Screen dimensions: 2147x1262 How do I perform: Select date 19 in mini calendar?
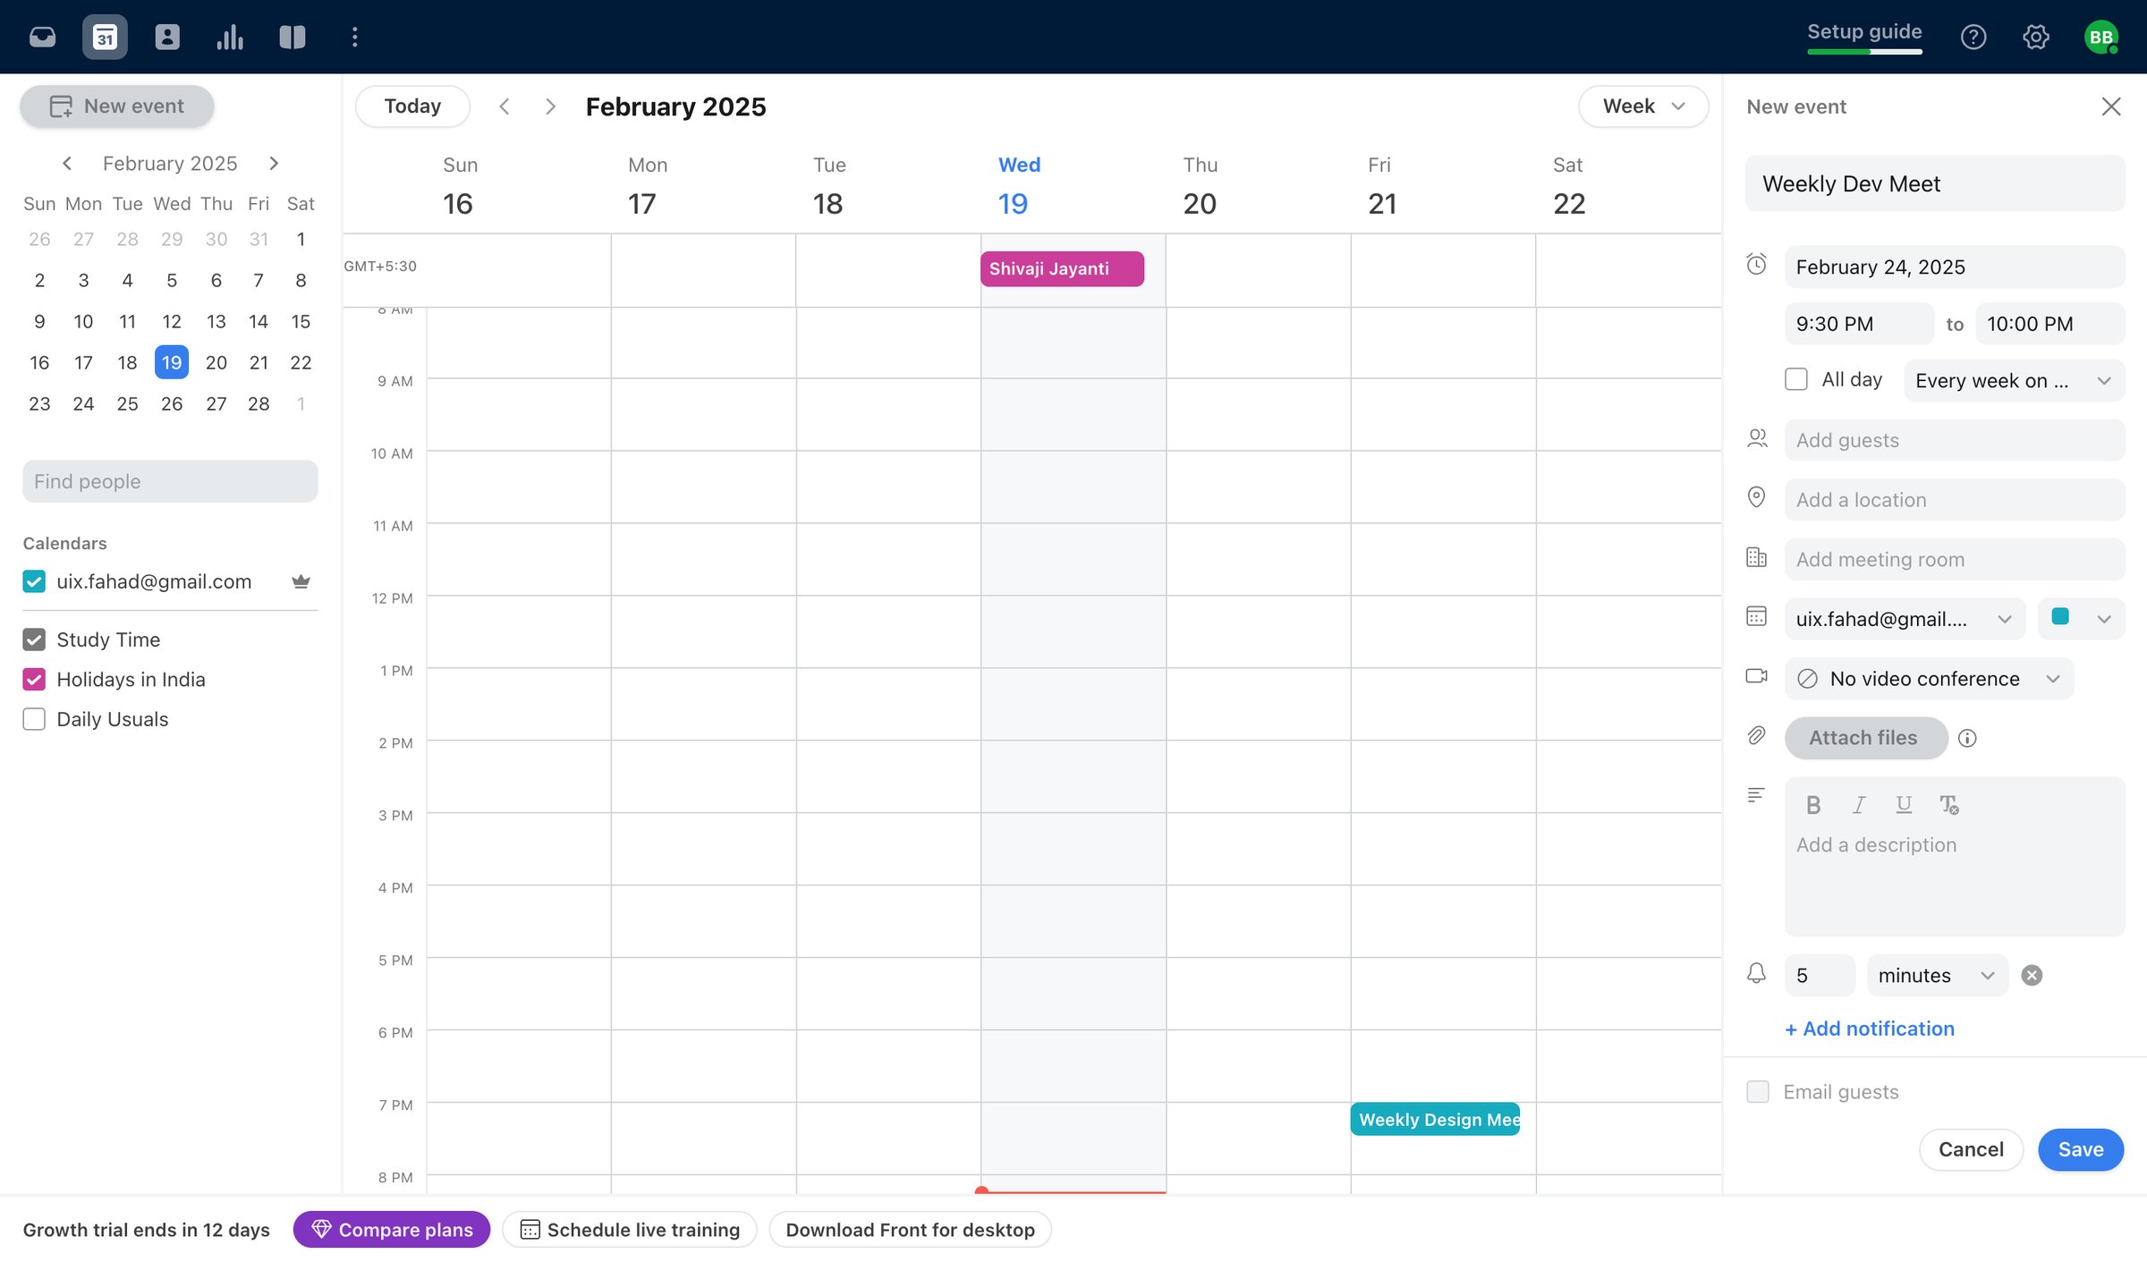tap(171, 362)
